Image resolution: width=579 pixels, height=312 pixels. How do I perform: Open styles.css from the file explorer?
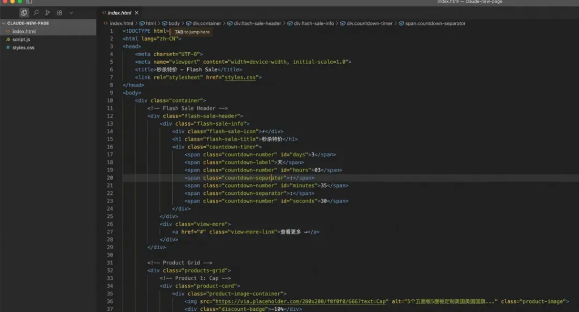pyautogui.click(x=23, y=48)
